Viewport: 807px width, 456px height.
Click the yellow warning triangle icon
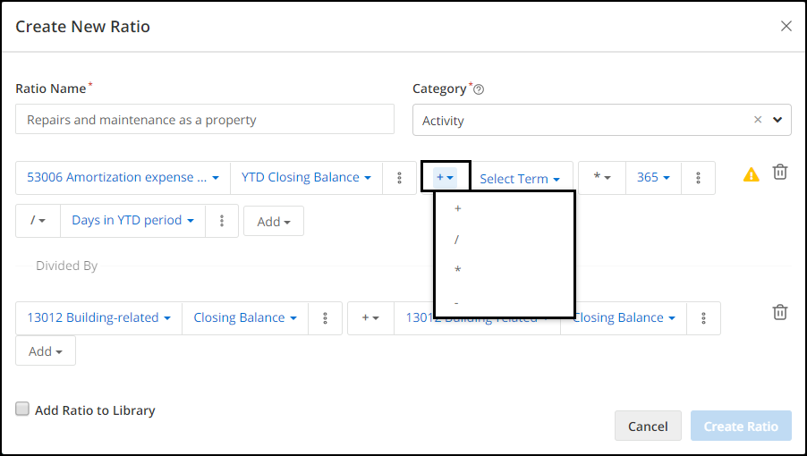[x=751, y=175]
